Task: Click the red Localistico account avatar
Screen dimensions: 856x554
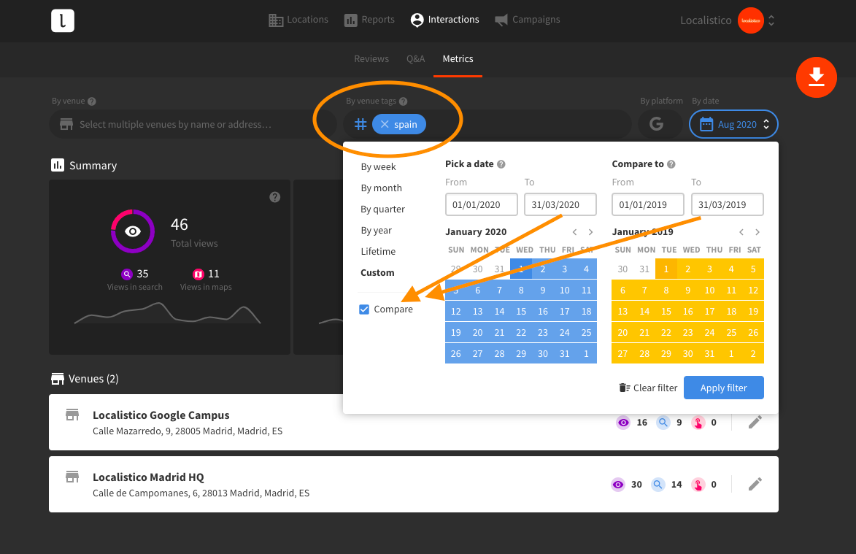Action: pyautogui.click(x=750, y=20)
